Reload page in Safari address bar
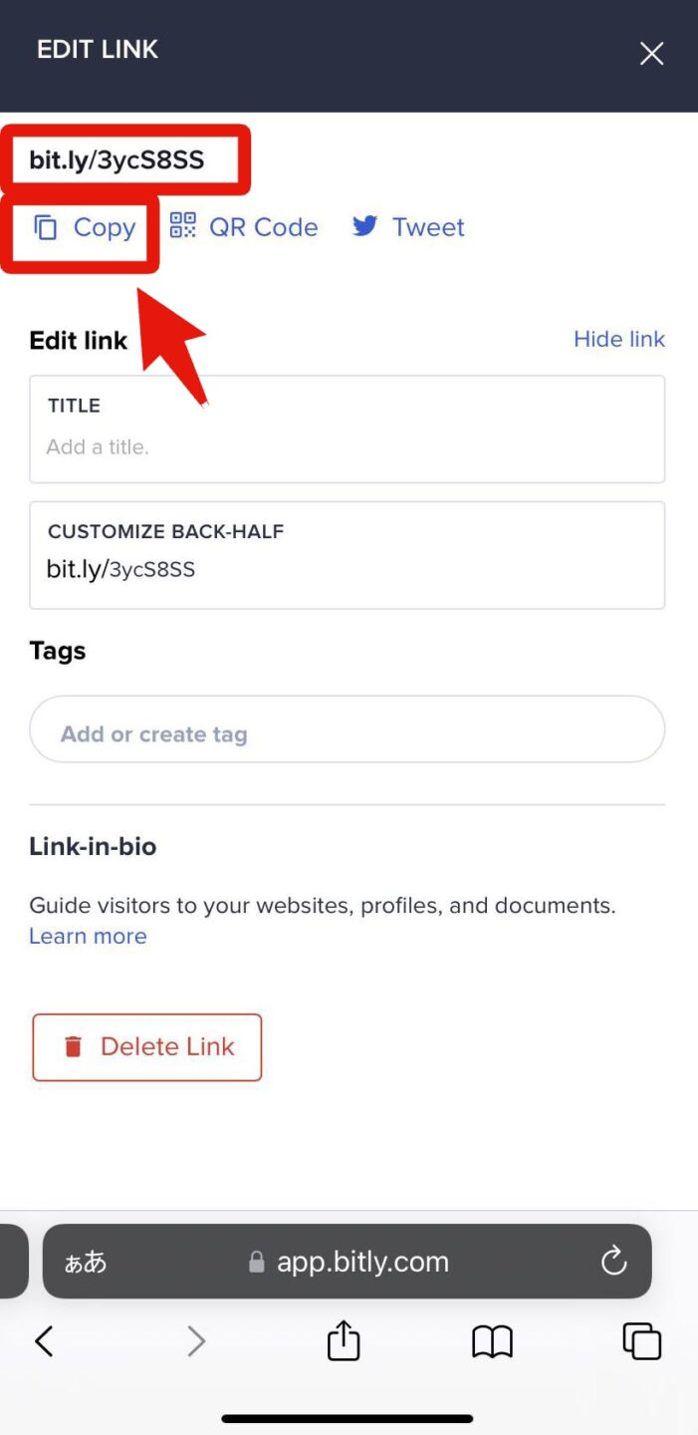This screenshot has height=1435, width=698. pyautogui.click(x=613, y=1261)
